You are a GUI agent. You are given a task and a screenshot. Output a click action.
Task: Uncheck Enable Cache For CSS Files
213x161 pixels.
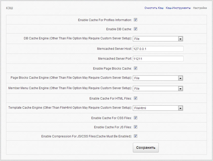coord(136,118)
